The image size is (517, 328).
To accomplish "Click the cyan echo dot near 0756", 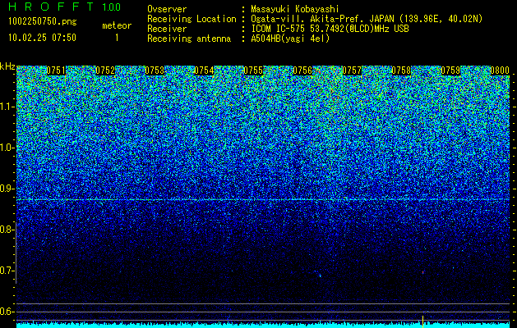I will point(320,276).
